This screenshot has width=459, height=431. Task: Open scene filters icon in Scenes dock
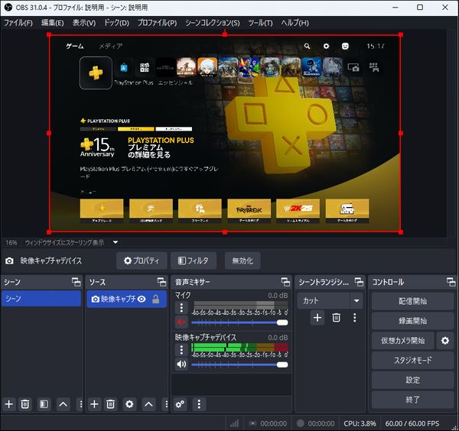[x=44, y=404]
